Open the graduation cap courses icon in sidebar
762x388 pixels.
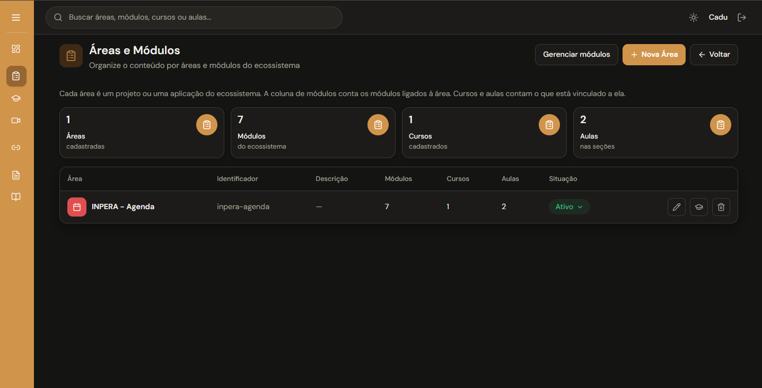16,98
